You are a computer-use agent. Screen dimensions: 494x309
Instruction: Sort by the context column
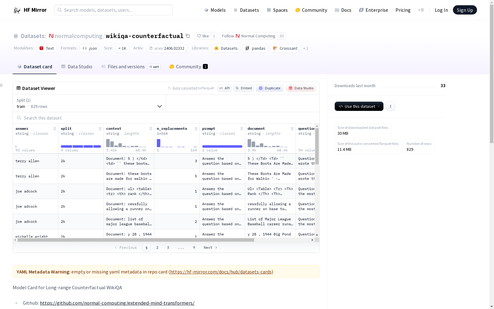(151, 129)
